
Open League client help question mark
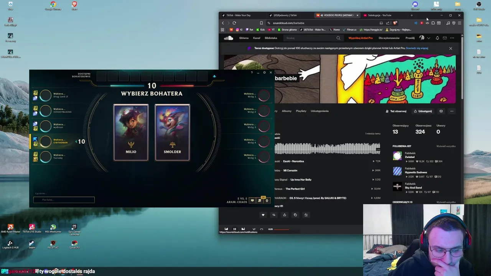pos(252,72)
